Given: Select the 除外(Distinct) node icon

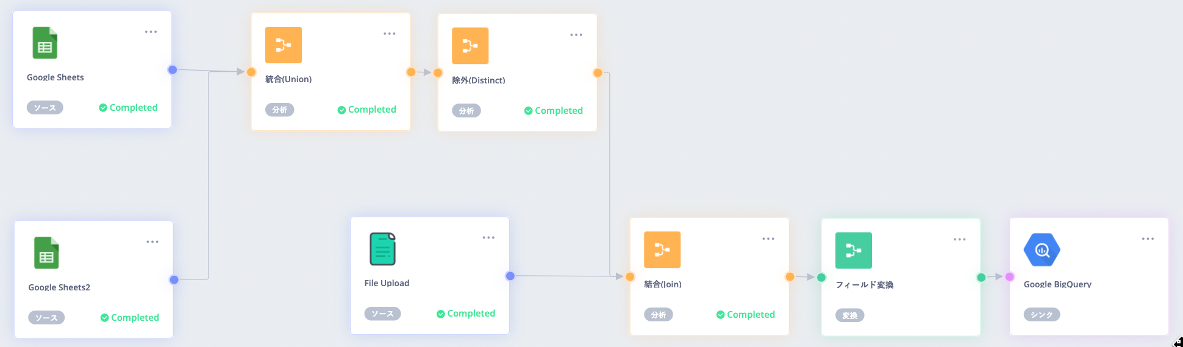Looking at the screenshot, I should pyautogui.click(x=470, y=46).
